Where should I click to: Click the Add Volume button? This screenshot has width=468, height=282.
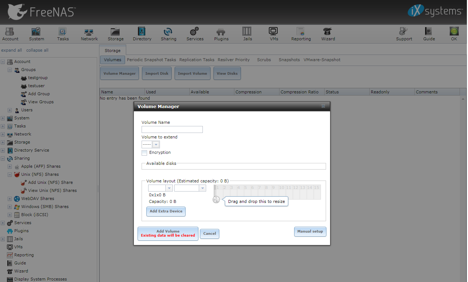coord(168,233)
